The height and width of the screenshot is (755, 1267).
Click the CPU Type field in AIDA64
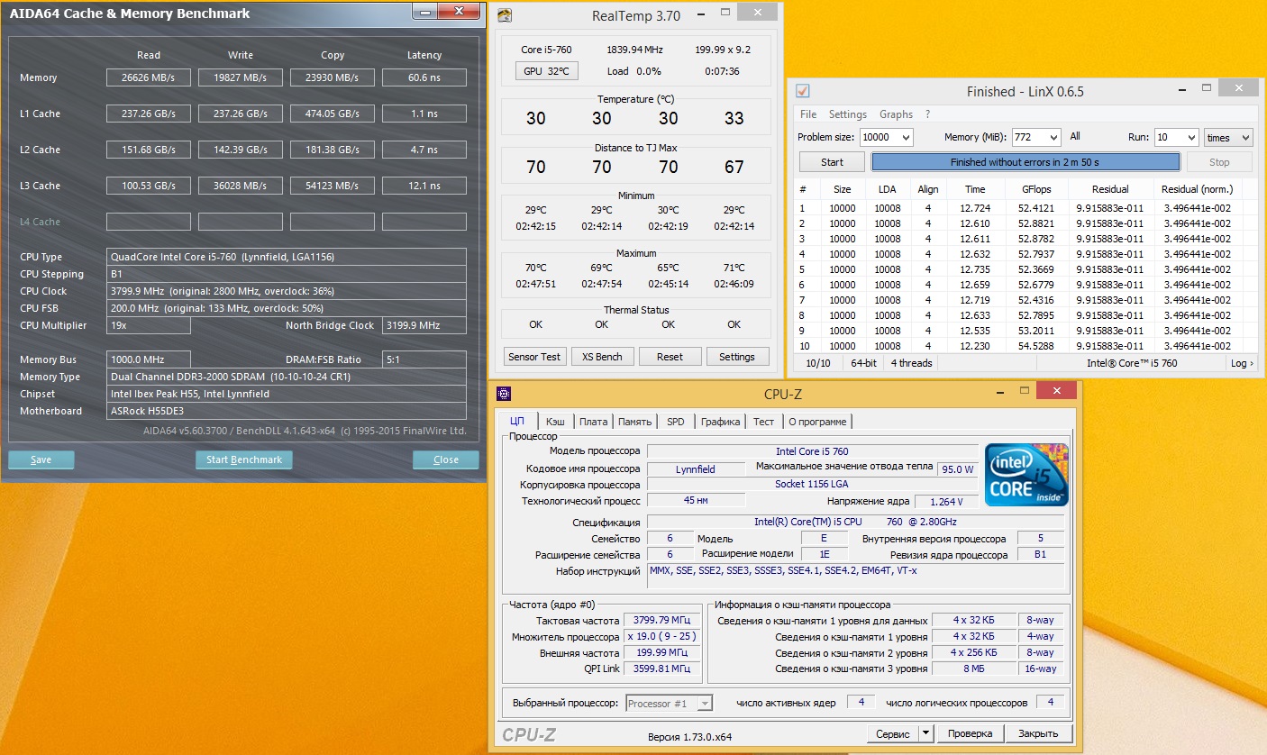(x=287, y=257)
